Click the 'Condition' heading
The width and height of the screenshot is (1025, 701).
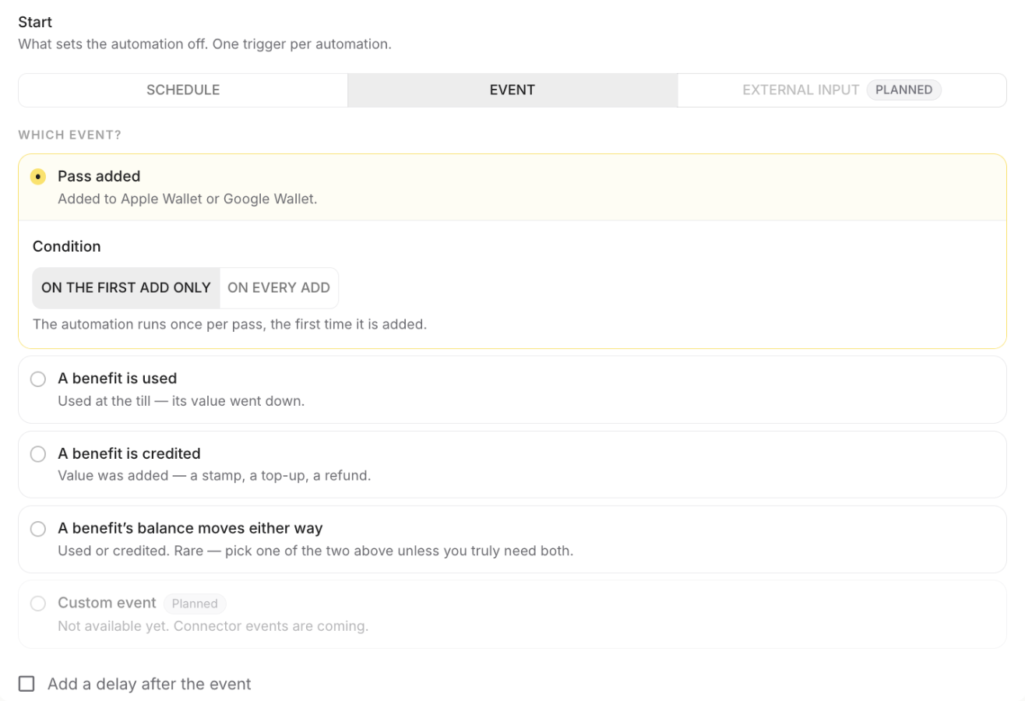coord(67,246)
